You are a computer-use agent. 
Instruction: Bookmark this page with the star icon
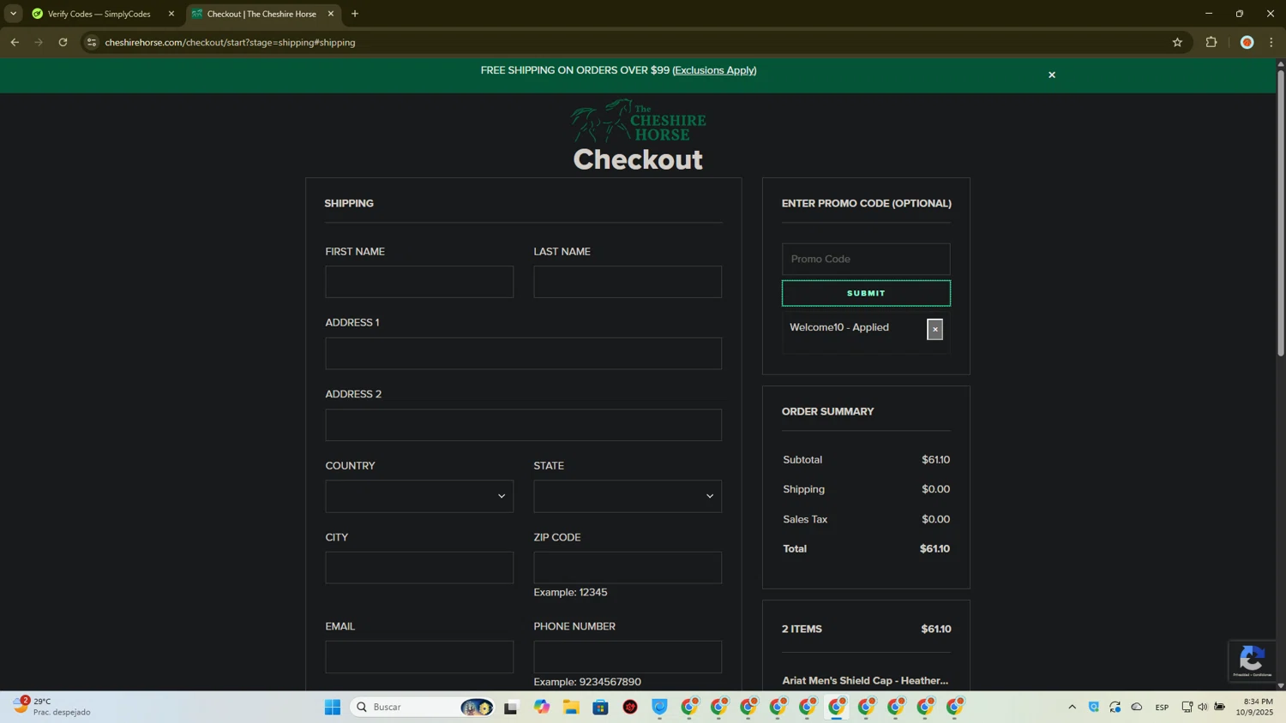pos(1177,42)
